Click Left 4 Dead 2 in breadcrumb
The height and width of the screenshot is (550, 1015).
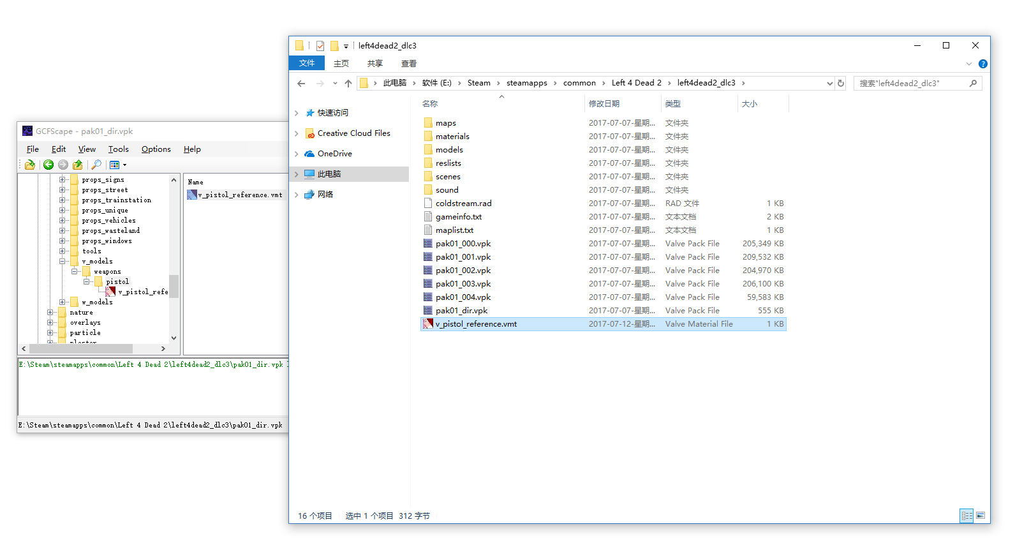pos(637,83)
